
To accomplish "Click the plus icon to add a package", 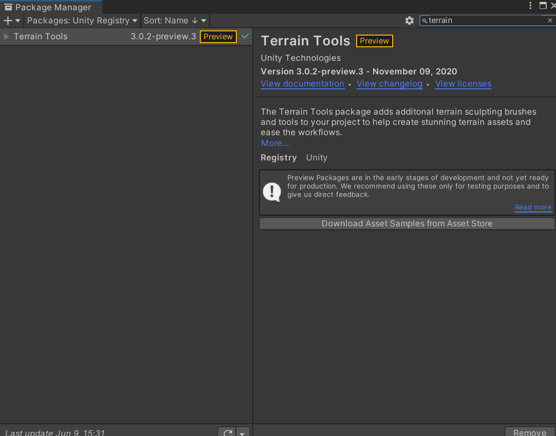I will pos(7,21).
